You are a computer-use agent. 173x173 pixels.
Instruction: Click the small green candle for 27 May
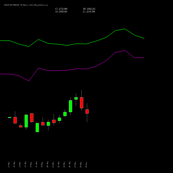coord(76,98)
